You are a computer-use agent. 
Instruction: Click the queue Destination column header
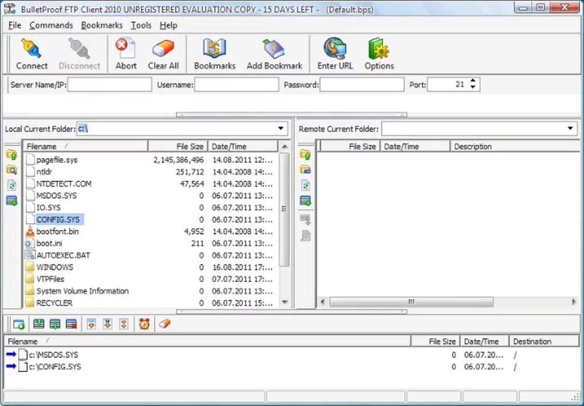pyautogui.click(x=544, y=341)
